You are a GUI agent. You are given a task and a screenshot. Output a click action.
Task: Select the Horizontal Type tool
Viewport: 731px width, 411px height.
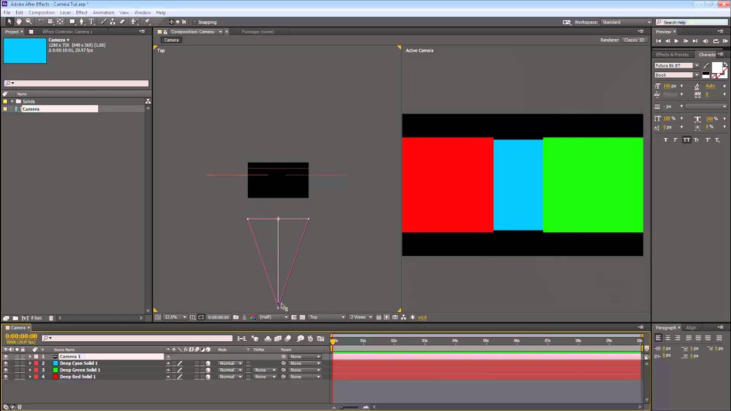pos(91,22)
